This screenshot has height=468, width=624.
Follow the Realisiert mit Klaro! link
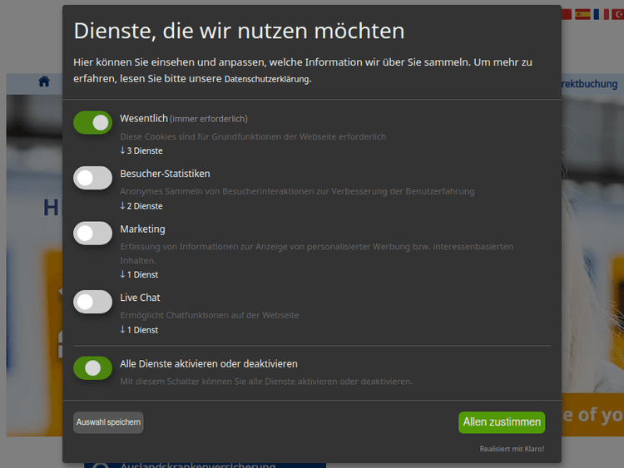point(512,449)
